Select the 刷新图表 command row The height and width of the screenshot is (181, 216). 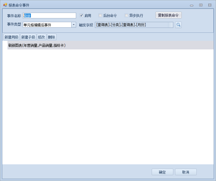[x=37, y=45]
